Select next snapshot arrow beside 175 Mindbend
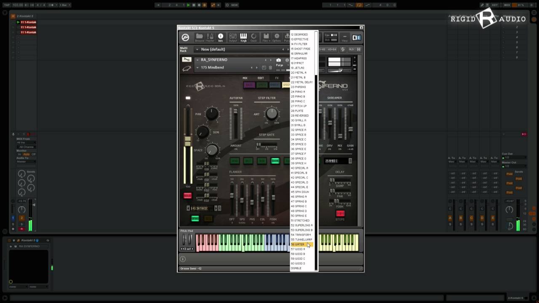Image resolution: width=539 pixels, height=303 pixels. [x=257, y=67]
